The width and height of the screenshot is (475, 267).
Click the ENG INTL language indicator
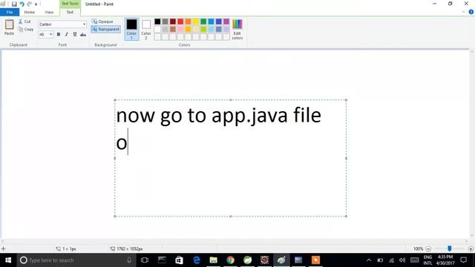(427, 260)
